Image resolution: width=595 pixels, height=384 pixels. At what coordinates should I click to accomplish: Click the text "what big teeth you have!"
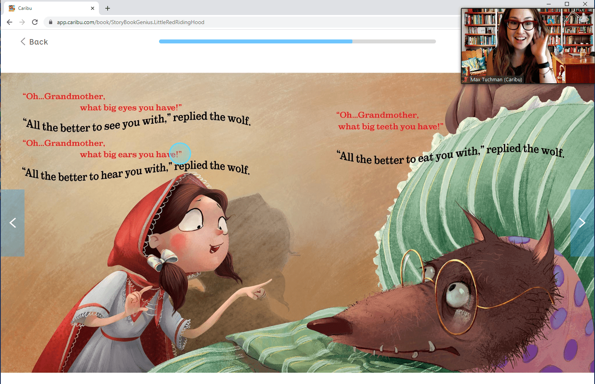[x=390, y=127]
